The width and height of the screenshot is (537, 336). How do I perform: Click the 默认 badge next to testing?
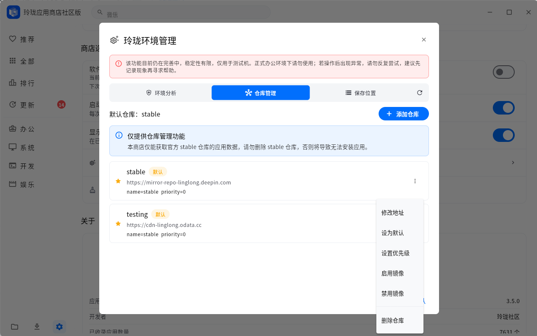click(x=160, y=214)
